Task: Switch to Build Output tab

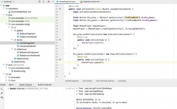Action: click(26, 85)
